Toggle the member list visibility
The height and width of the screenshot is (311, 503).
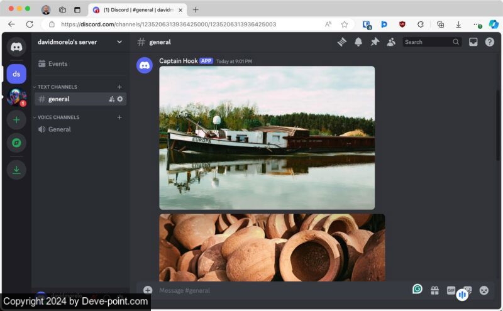click(x=391, y=42)
